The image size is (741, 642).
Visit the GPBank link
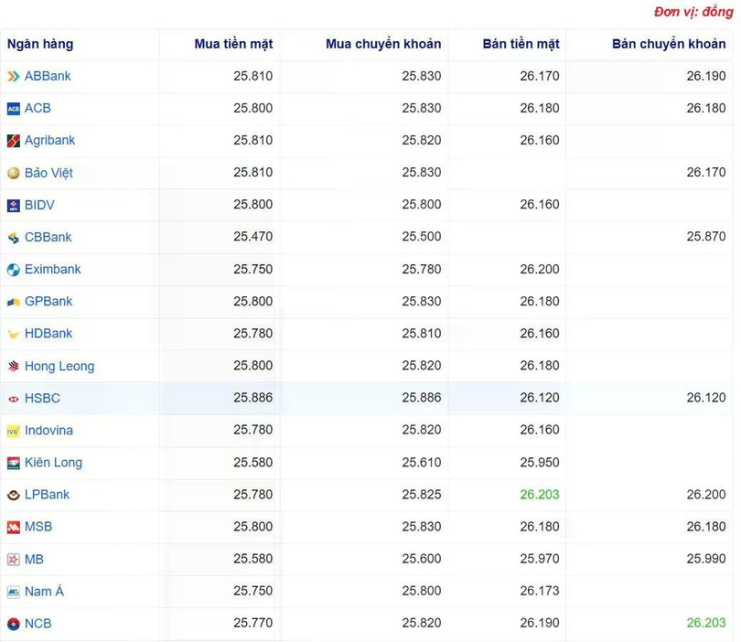48,302
